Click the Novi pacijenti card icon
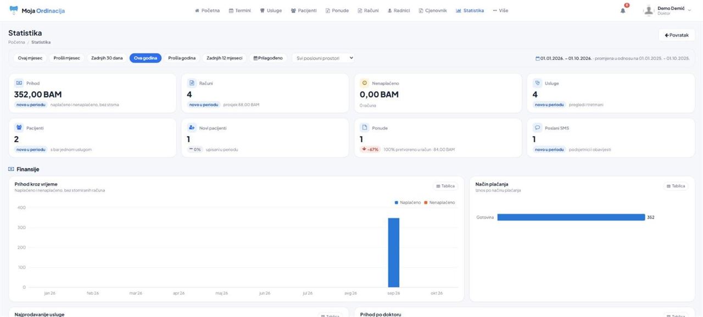The height and width of the screenshot is (317, 703). [x=192, y=128]
